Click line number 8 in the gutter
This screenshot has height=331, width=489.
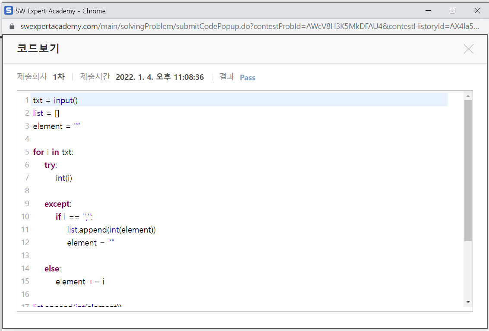tap(27, 191)
